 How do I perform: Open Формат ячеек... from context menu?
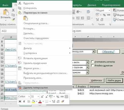pyautogui.click(x=32, y=68)
